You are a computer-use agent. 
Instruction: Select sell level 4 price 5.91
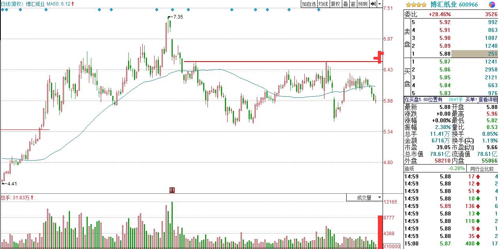pyautogui.click(x=445, y=30)
